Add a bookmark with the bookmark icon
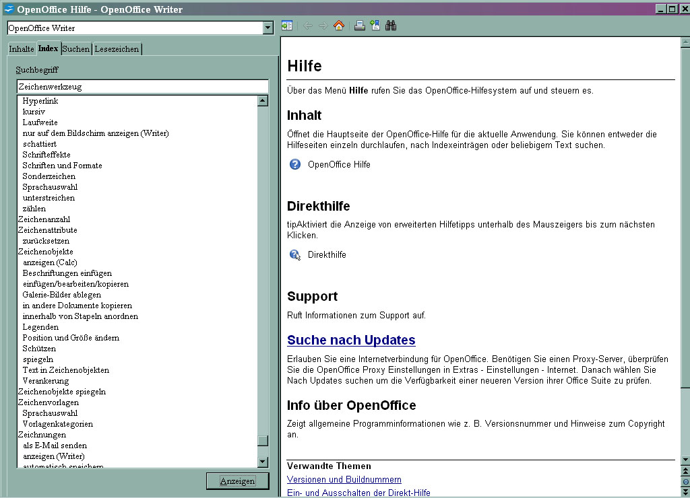 [375, 26]
